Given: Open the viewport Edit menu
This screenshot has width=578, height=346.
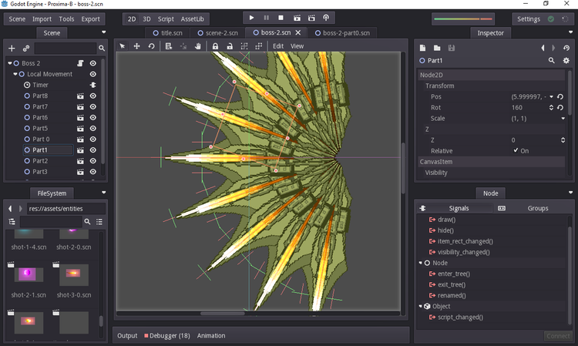Looking at the screenshot, I should coord(278,46).
